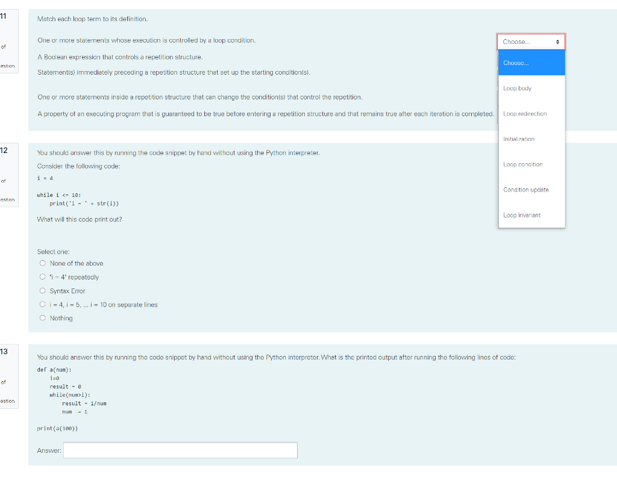Image resolution: width=617 pixels, height=480 pixels.
Task: Select the "'i = 4' repeatedly" answer option
Action: pos(43,276)
